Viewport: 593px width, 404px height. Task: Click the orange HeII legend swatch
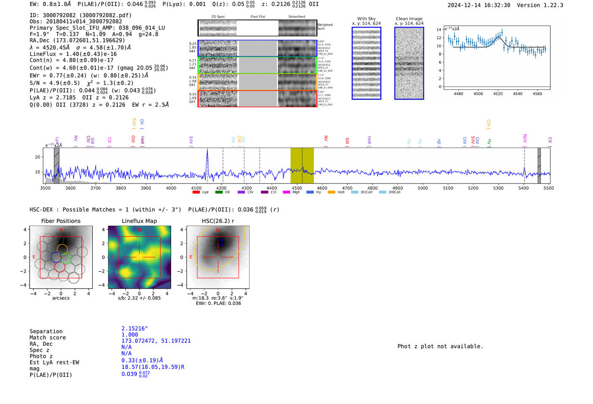click(331, 192)
